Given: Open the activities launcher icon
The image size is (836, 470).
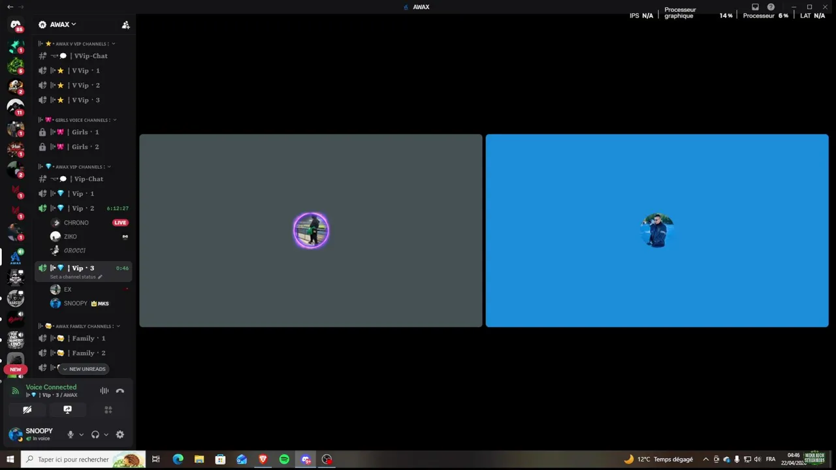Looking at the screenshot, I should (108, 410).
